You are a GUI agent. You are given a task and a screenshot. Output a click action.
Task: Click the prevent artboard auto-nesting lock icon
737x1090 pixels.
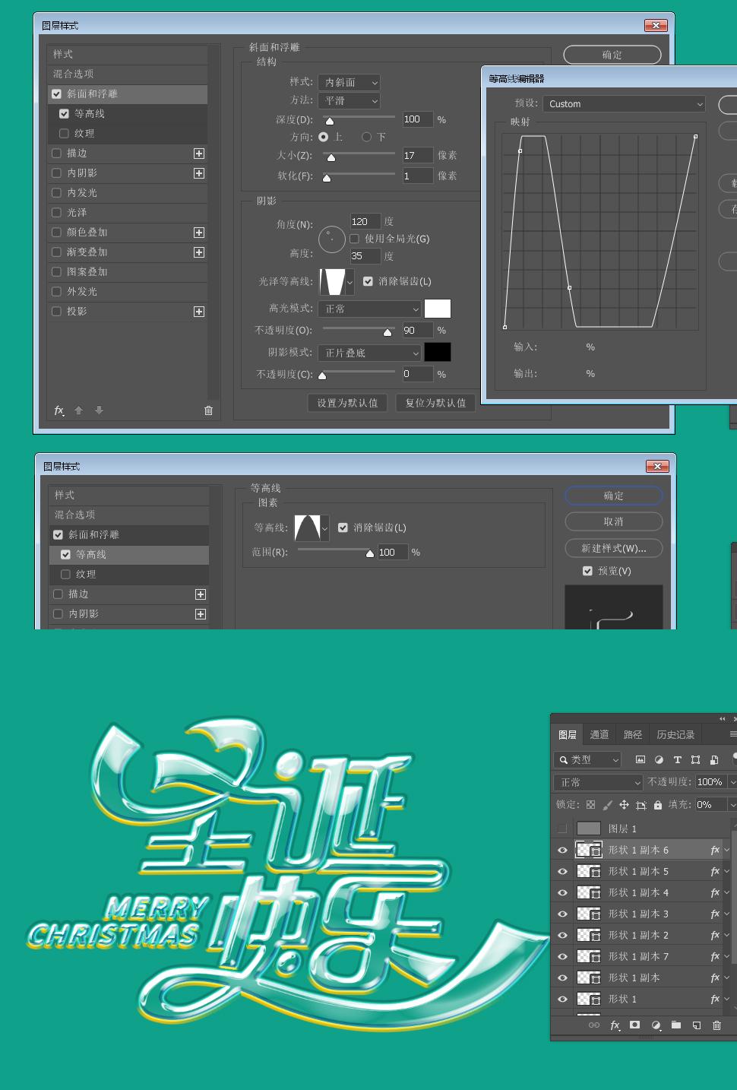(641, 804)
